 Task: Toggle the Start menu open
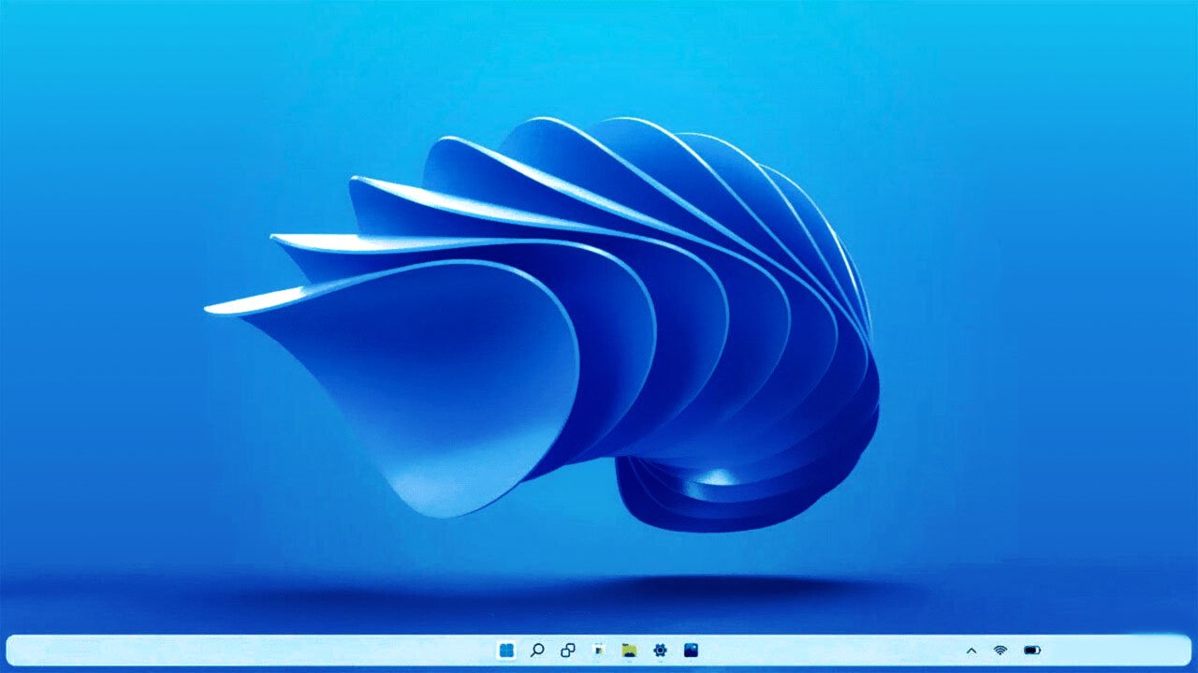pyautogui.click(x=506, y=651)
